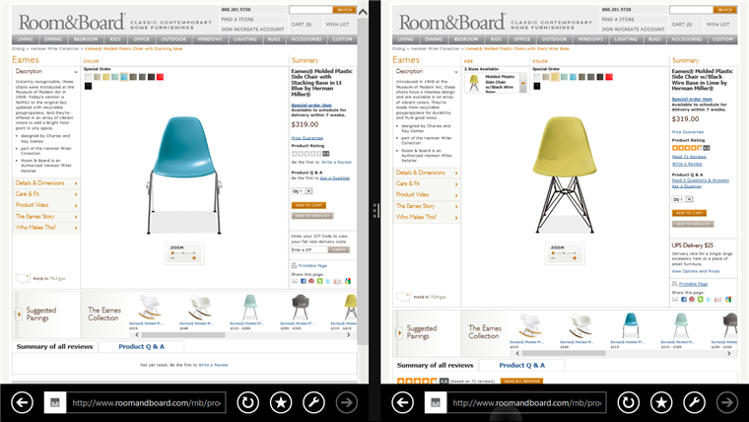The width and height of the screenshot is (749, 422).
Task: Click the back arrow in left browser pane
Action: click(22, 402)
